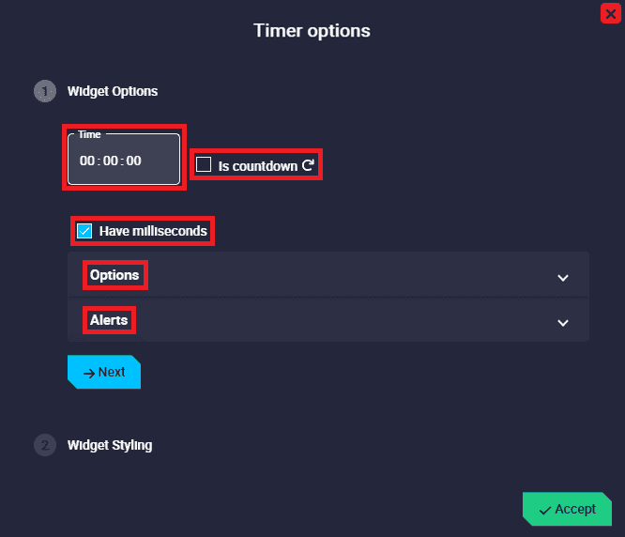625x537 pixels.
Task: Click the step 2 number circle
Action: (44, 445)
